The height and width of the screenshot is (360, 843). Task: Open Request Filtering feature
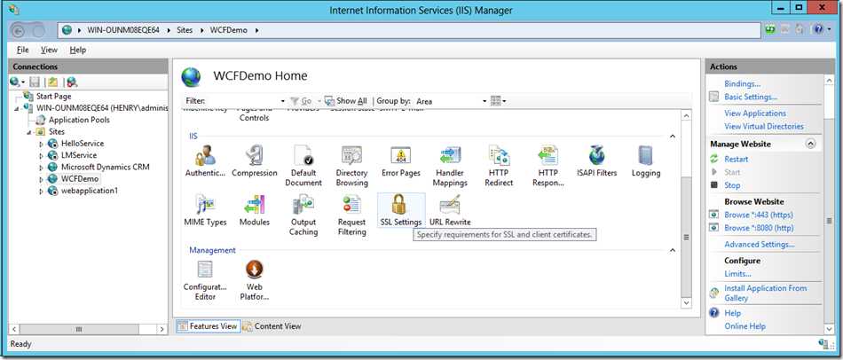(351, 215)
